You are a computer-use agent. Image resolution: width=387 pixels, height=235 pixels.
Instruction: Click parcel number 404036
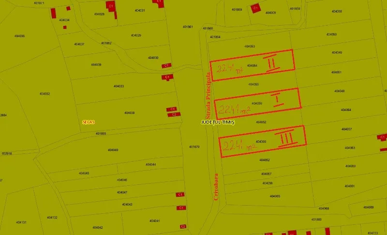(x=19, y=36)
